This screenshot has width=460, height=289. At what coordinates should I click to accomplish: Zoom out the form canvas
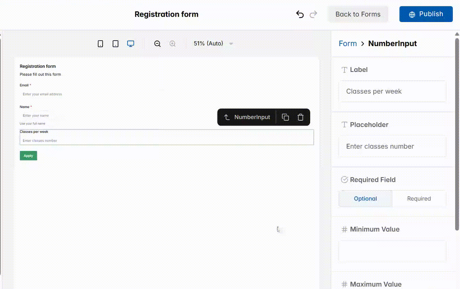pos(157,43)
